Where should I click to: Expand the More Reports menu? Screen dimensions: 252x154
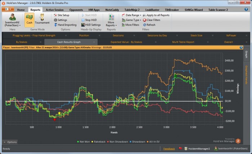tap(111, 22)
